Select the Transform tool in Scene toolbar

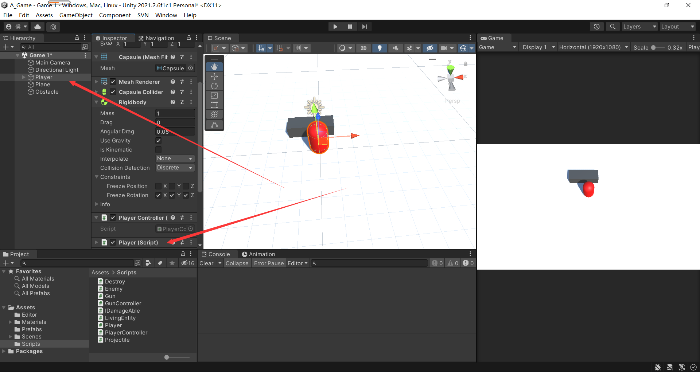(x=214, y=114)
